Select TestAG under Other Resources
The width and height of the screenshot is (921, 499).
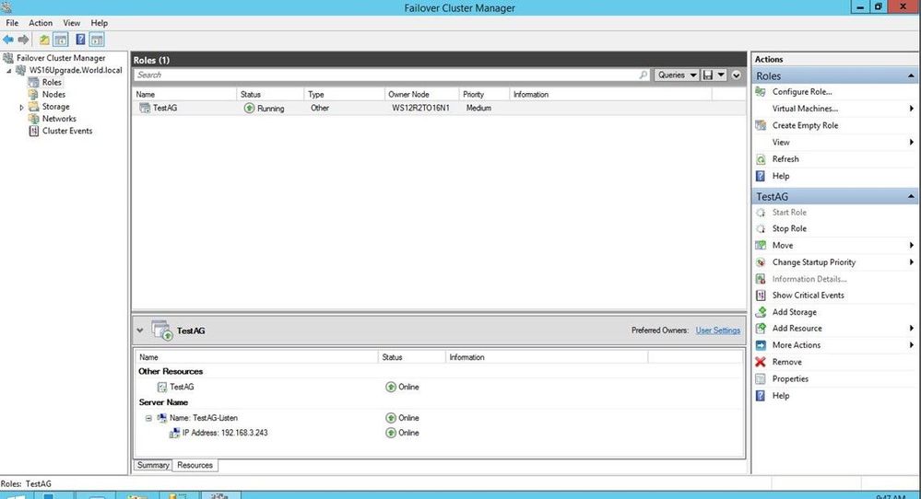(x=182, y=387)
